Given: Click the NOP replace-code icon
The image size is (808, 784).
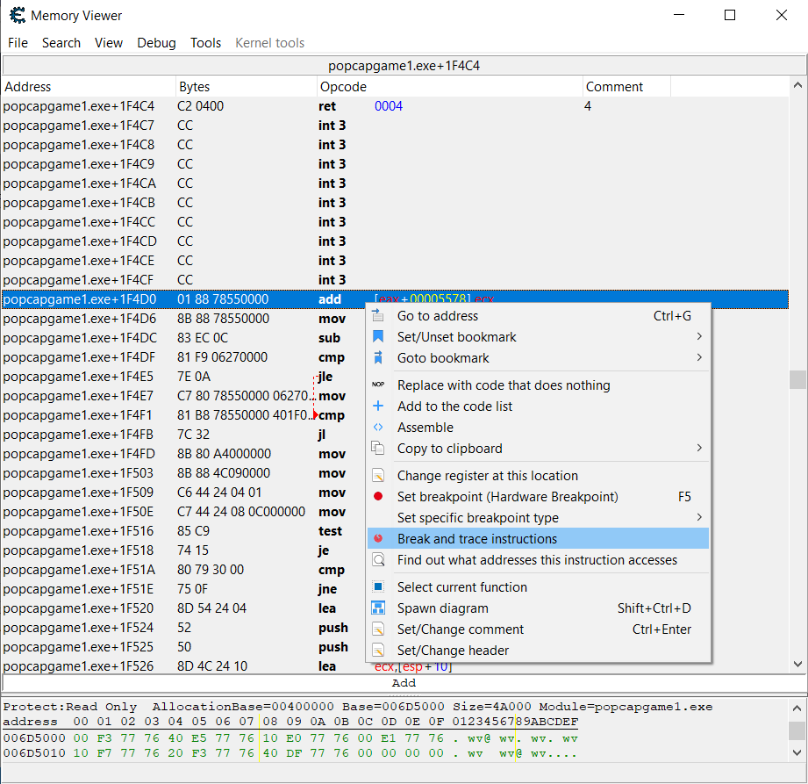Looking at the screenshot, I should (x=378, y=385).
